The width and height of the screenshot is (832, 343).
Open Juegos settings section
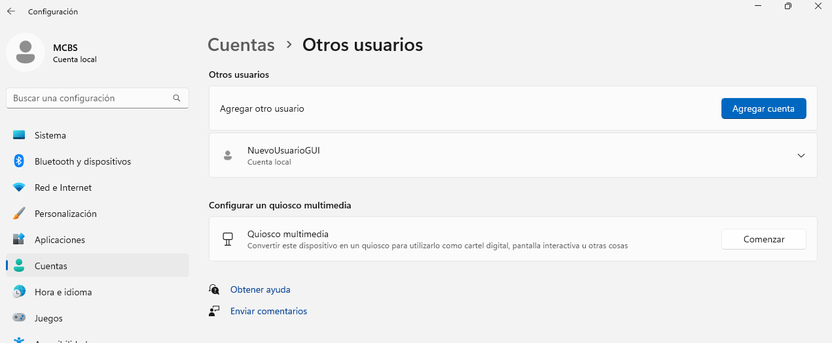tap(48, 318)
